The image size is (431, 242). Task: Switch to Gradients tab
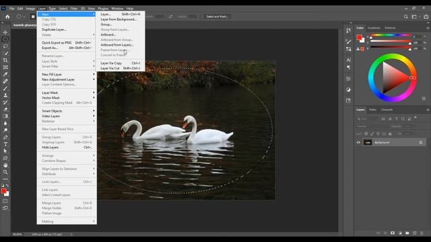click(x=374, y=28)
